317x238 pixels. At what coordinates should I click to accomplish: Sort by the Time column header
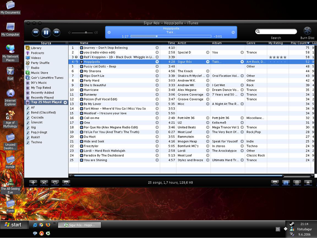coord(168,43)
